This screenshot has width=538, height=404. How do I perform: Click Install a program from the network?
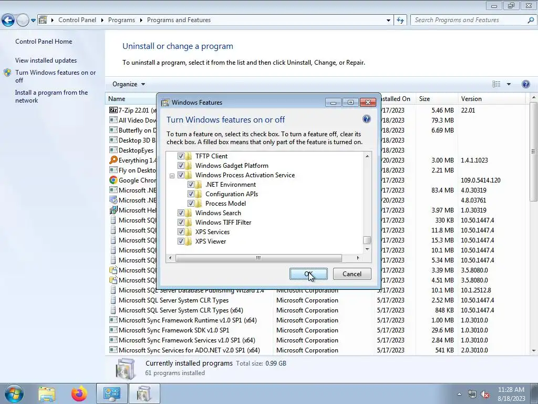pos(51,97)
